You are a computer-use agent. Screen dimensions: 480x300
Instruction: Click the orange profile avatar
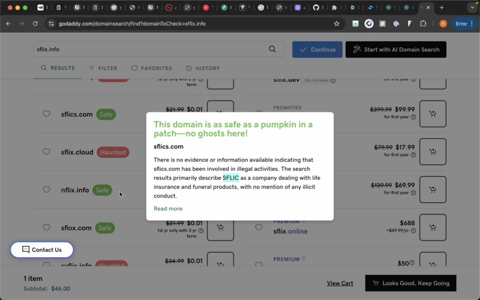pos(442,24)
